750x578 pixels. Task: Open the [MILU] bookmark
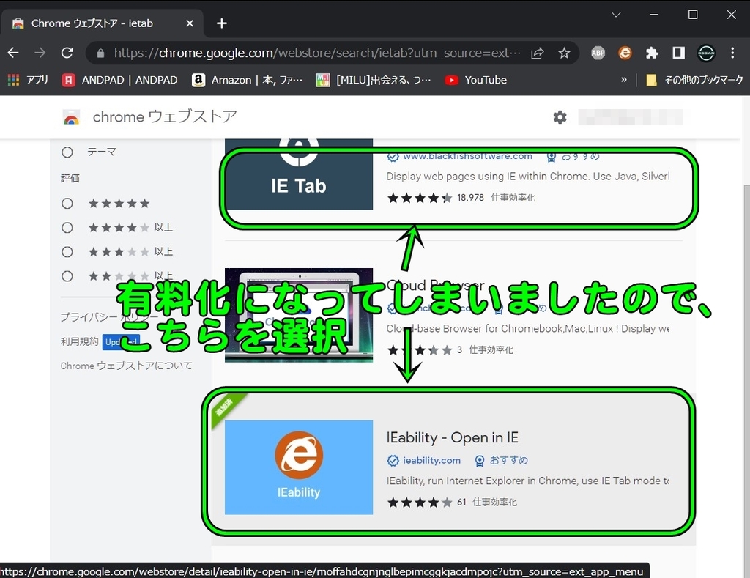374,80
